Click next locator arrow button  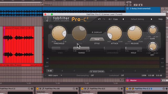(130, 5)
